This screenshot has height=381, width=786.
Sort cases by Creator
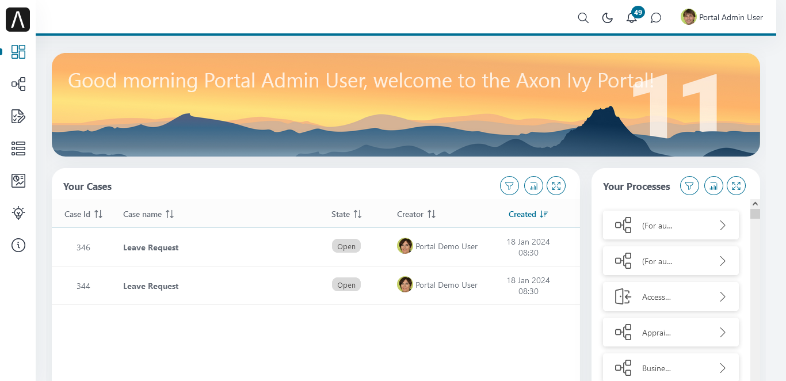click(416, 214)
